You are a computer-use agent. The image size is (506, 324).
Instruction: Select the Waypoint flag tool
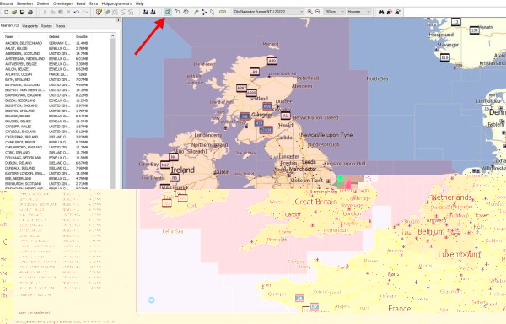pyautogui.click(x=196, y=13)
